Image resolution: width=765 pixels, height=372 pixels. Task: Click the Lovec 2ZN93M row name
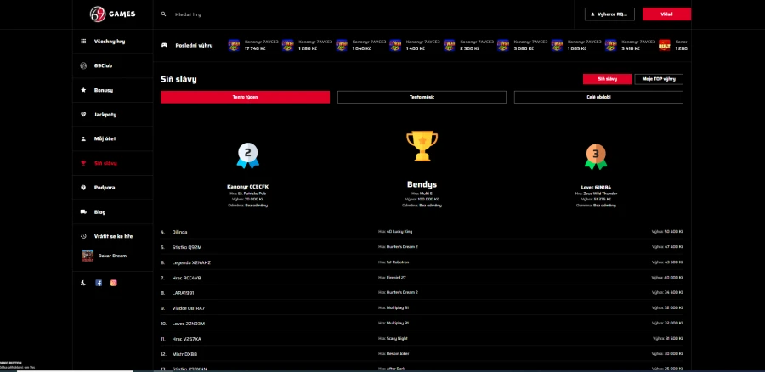tap(189, 324)
